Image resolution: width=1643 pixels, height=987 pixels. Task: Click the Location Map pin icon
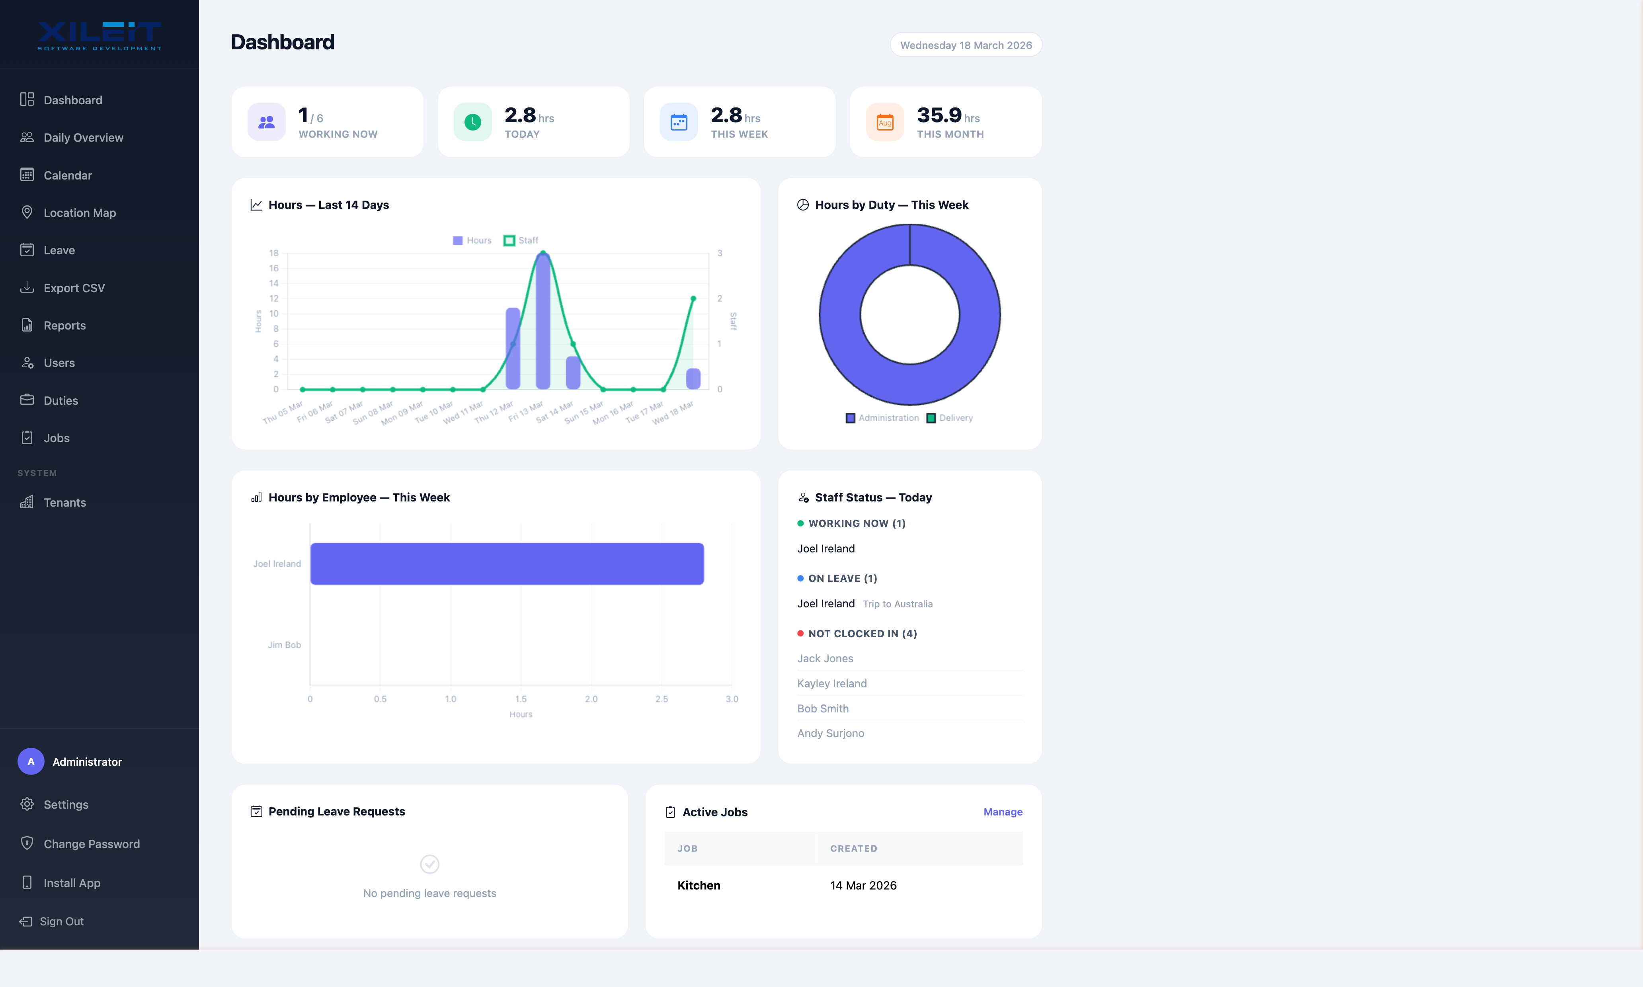[27, 212]
